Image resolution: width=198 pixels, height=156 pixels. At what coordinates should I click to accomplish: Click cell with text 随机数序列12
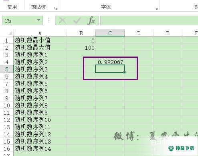point(40,134)
